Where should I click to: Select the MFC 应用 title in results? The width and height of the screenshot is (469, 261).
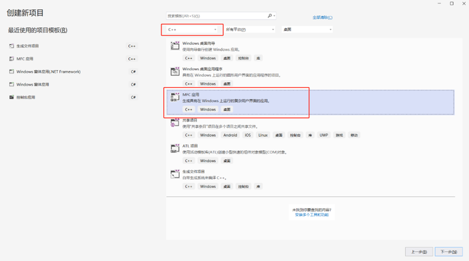click(191, 94)
